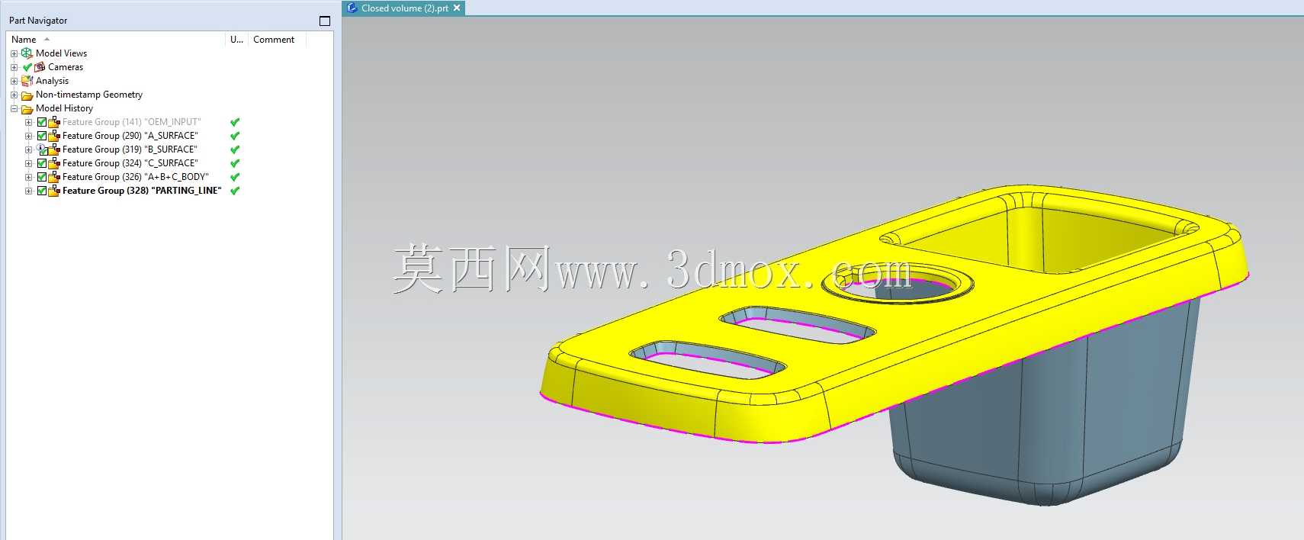This screenshot has height=540, width=1304.
Task: Click up-to-date checkmark for C_SURFACE row
Action: point(235,163)
